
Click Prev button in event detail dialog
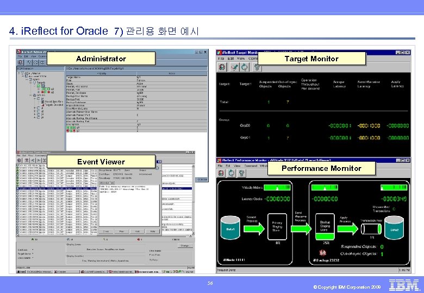tap(121, 231)
